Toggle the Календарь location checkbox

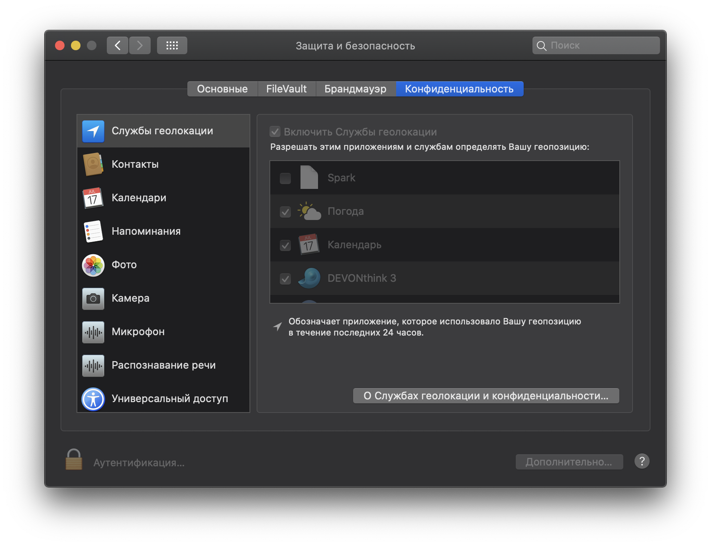(285, 245)
